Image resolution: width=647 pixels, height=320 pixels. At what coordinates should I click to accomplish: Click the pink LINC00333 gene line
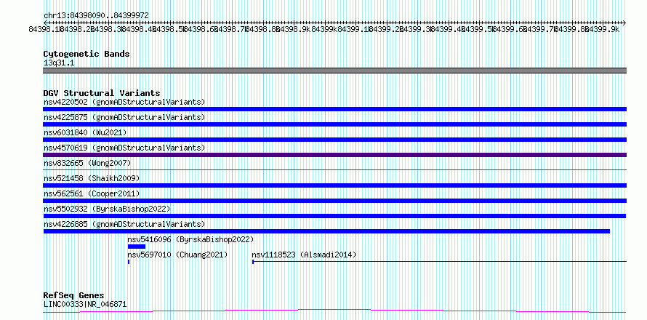coord(334,311)
